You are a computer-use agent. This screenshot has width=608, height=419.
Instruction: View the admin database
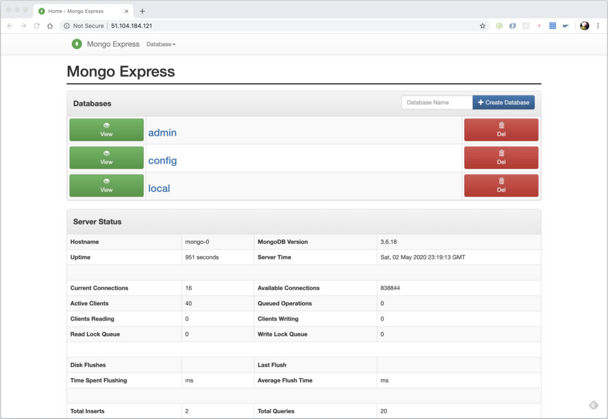pos(107,130)
